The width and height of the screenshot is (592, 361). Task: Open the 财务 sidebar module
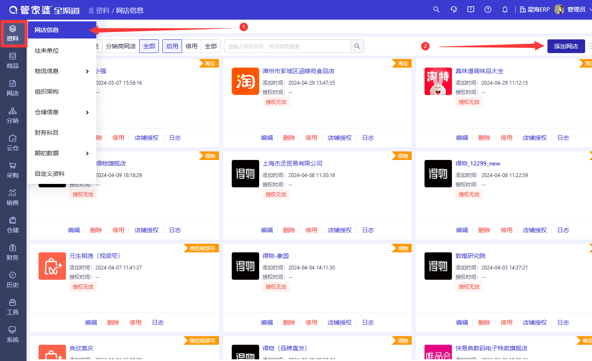(13, 252)
